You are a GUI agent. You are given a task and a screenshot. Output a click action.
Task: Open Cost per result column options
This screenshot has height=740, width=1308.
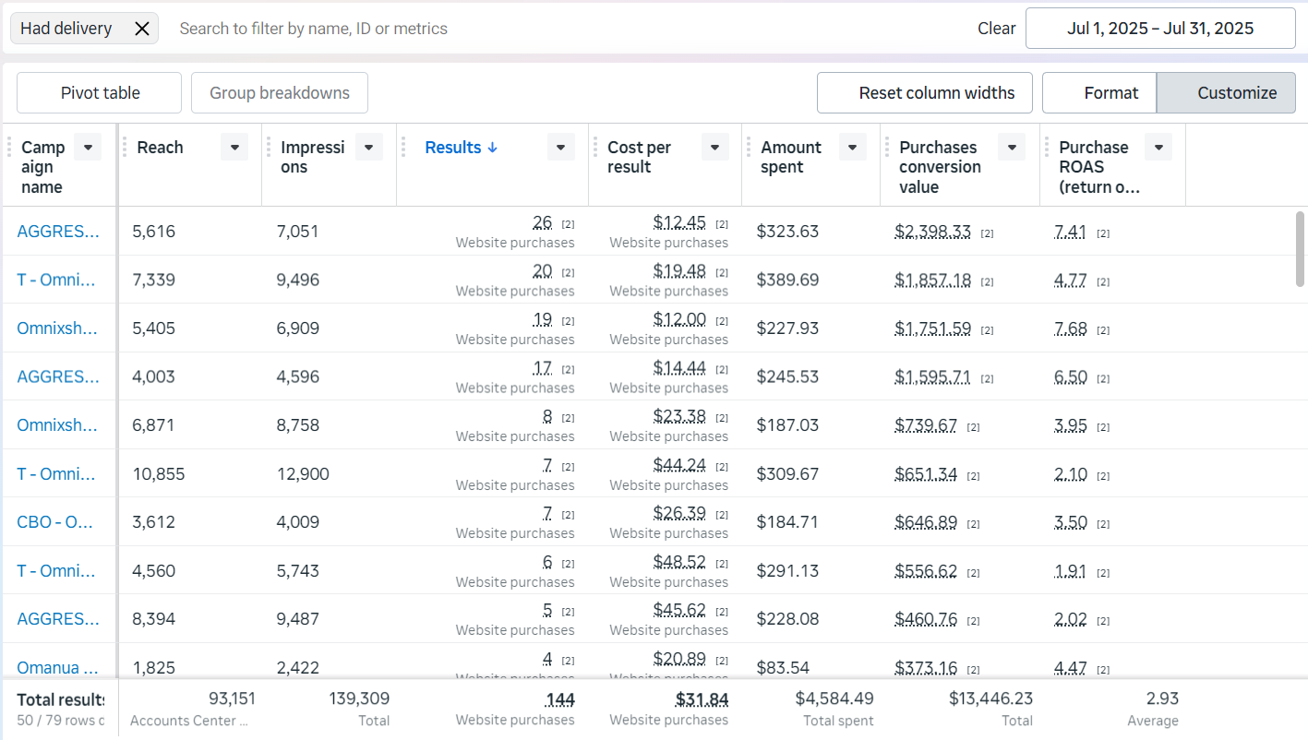click(715, 148)
